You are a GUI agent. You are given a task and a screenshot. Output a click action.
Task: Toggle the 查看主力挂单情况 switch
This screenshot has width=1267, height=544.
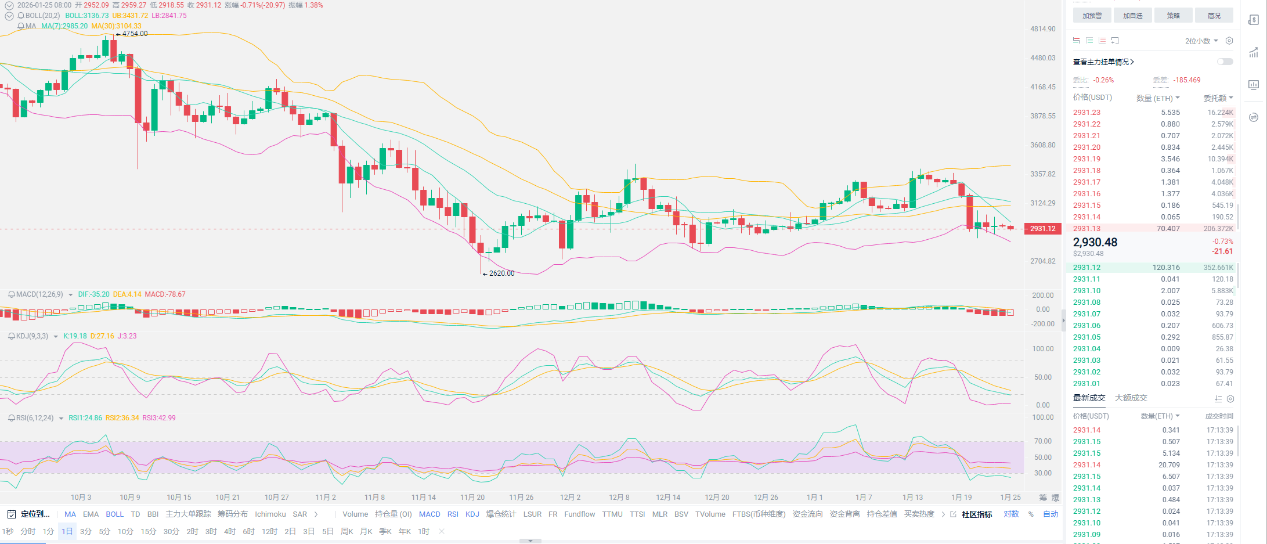1225,62
